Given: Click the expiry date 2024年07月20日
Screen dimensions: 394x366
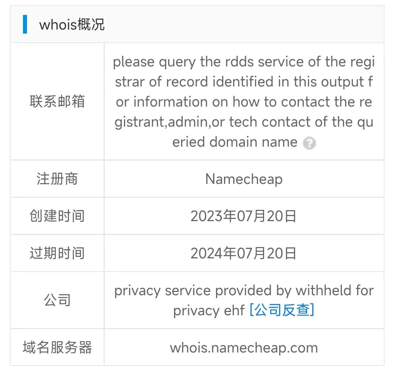Looking at the screenshot, I should tap(244, 253).
